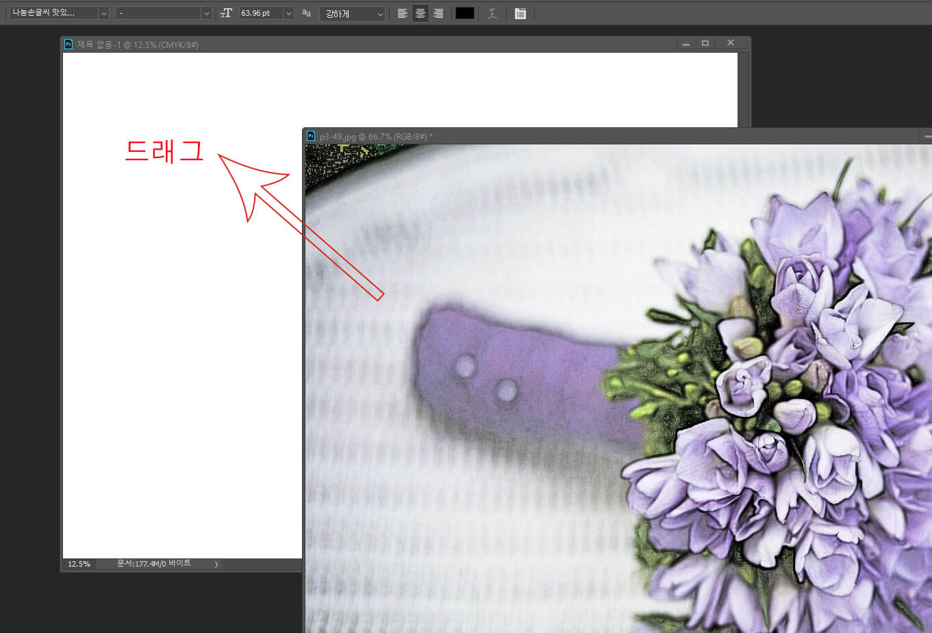Expand the font size dropdown arrow
The image size is (932, 633).
288,13
